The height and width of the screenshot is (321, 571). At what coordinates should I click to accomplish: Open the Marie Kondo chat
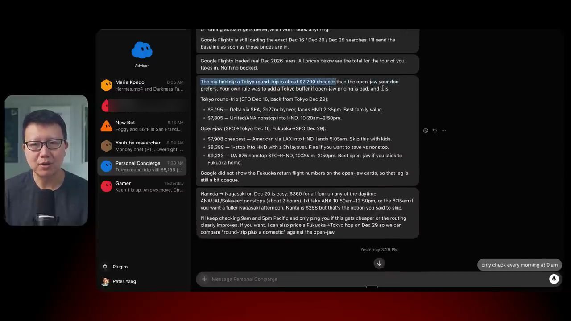142,86
